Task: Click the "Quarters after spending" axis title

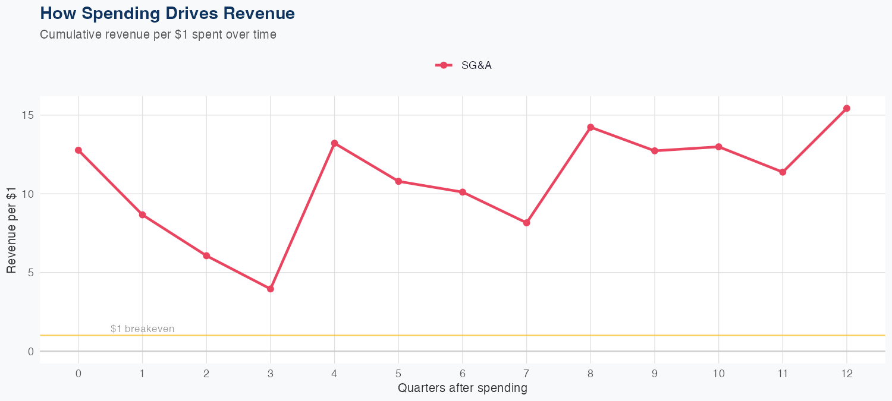Action: [x=463, y=389]
